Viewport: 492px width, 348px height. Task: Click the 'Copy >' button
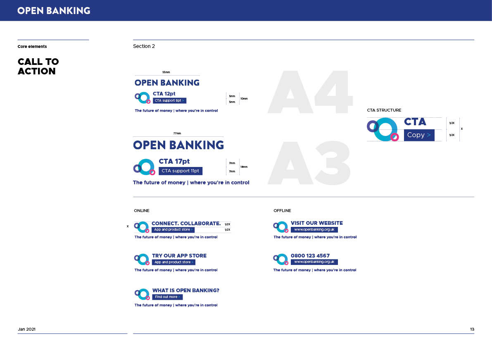point(419,135)
